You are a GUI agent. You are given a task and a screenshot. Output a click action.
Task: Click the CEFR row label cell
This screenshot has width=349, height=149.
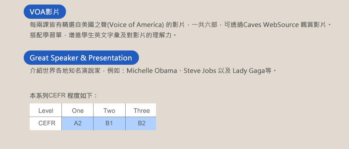click(46, 124)
